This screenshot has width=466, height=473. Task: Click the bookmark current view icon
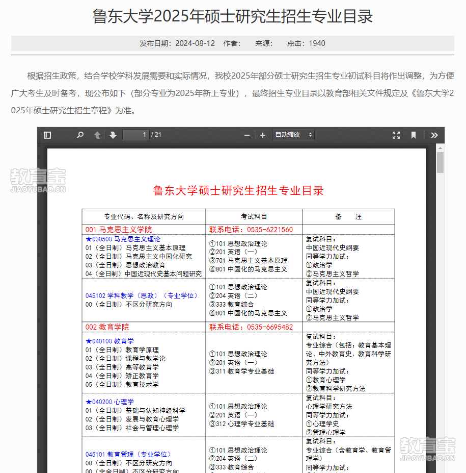click(414, 135)
